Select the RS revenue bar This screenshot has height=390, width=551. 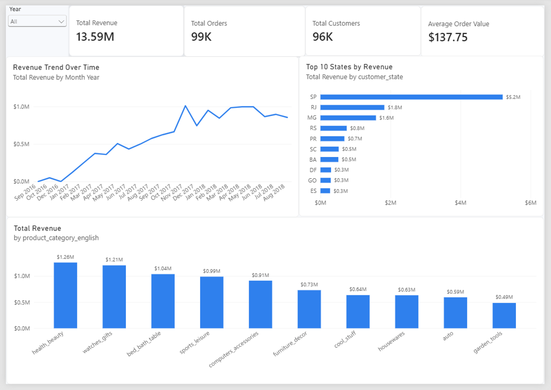[x=333, y=128]
